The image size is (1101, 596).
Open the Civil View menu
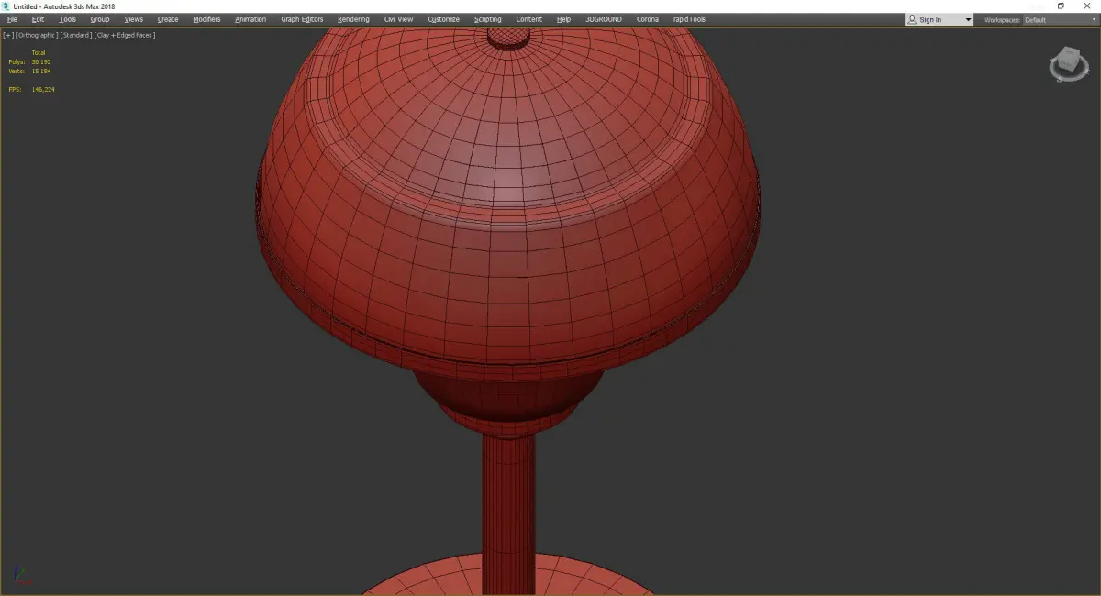coord(398,19)
